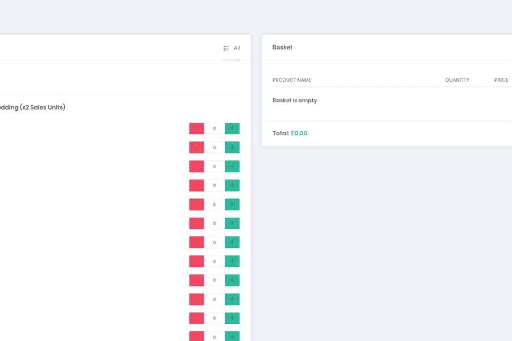The image size is (512, 341).
Task: Click the PRODUCT NAME column header
Action: 292,80
